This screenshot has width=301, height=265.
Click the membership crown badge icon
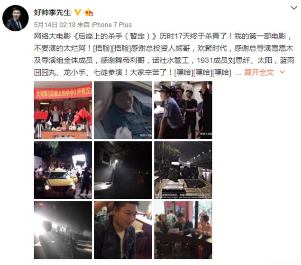click(89, 13)
